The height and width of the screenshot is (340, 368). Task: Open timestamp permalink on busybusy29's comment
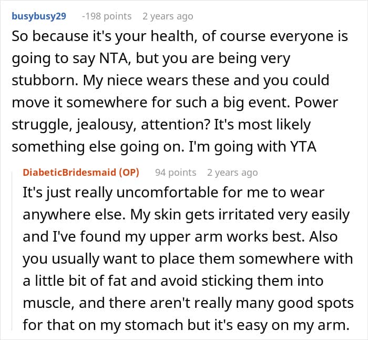(x=168, y=16)
